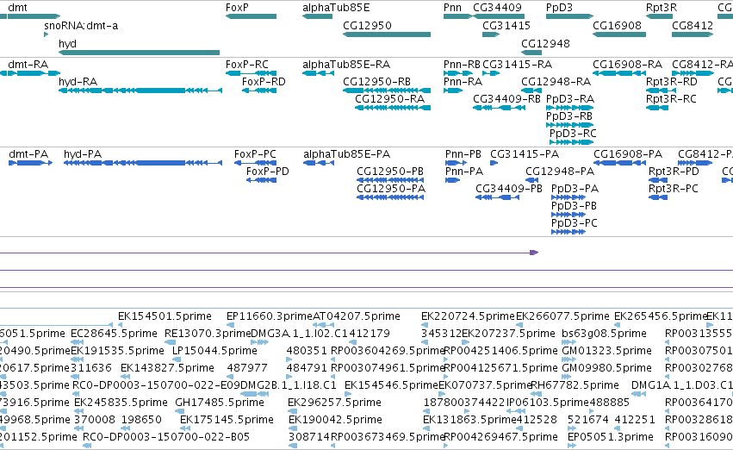Select the dmt-RA transcript
This screenshot has width=733, height=450.
pyautogui.click(x=30, y=73)
